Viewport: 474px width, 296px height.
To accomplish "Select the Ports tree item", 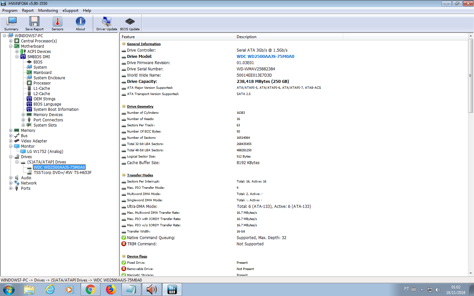I will click(26, 188).
